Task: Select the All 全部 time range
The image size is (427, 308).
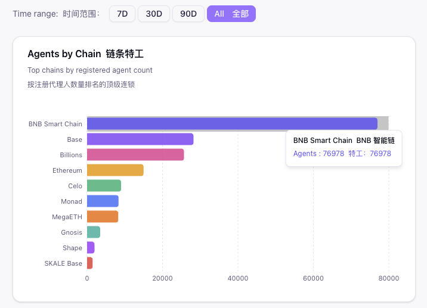Action: [x=231, y=14]
